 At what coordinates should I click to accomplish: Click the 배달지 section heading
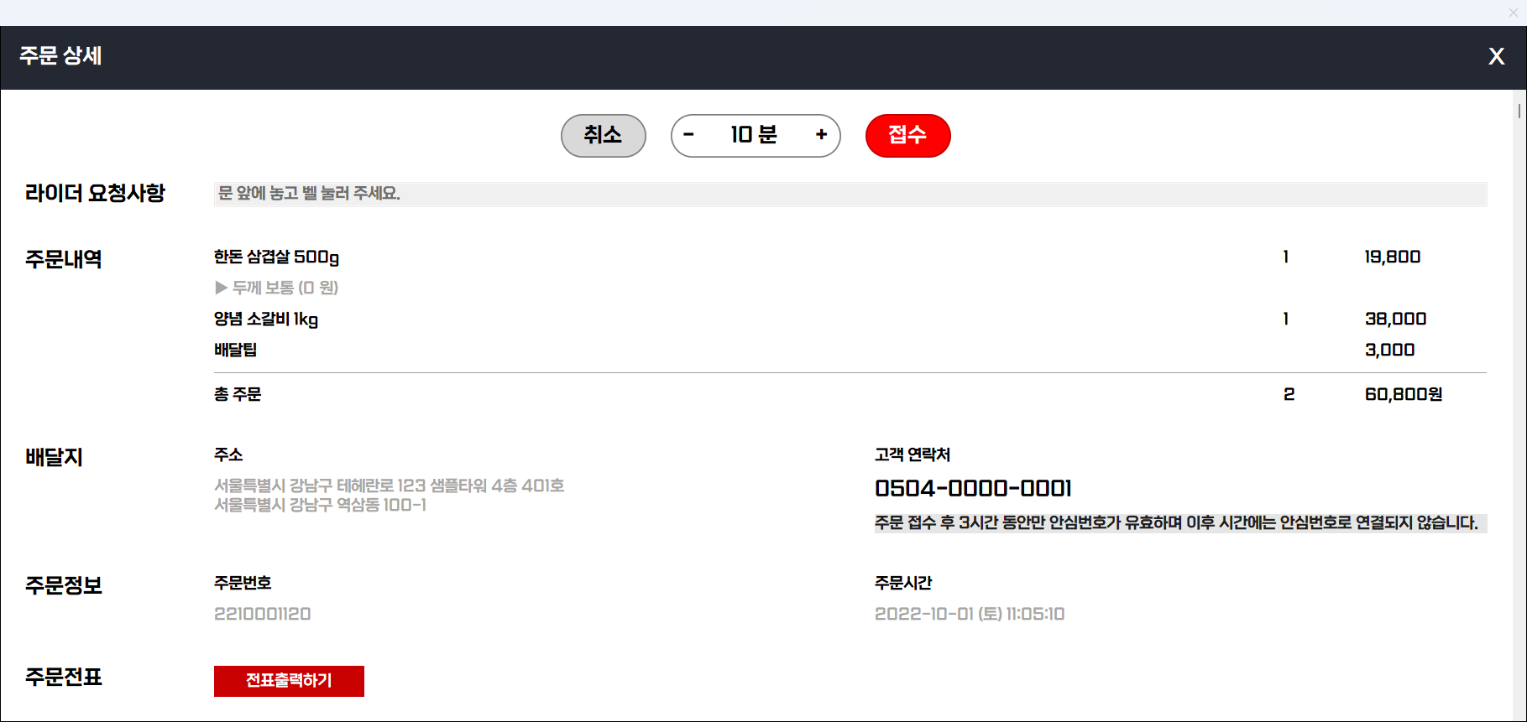(54, 457)
